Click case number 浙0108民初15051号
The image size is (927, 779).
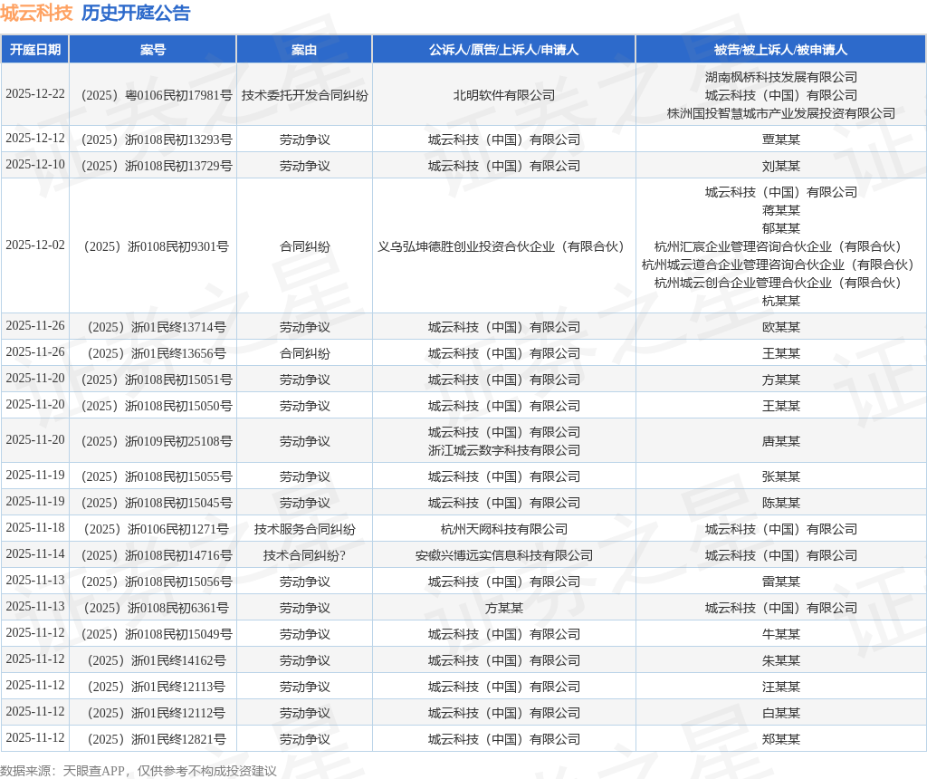[x=156, y=380]
